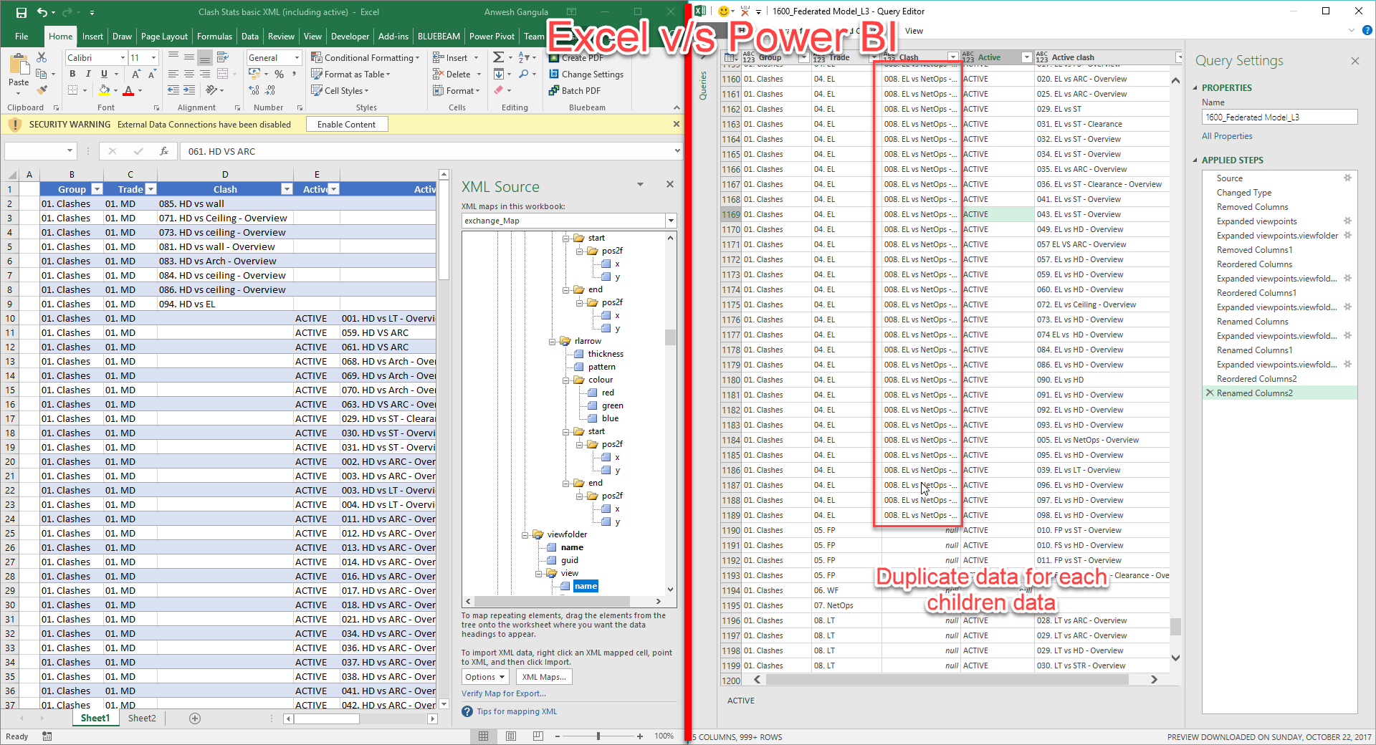Click the Enable Content button
The height and width of the screenshot is (745, 1376).
(347, 124)
